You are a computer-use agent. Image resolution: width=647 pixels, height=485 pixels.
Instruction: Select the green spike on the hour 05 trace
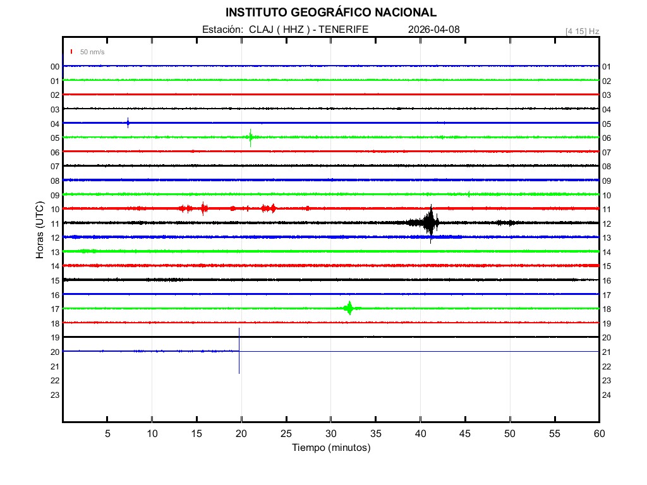(250, 137)
